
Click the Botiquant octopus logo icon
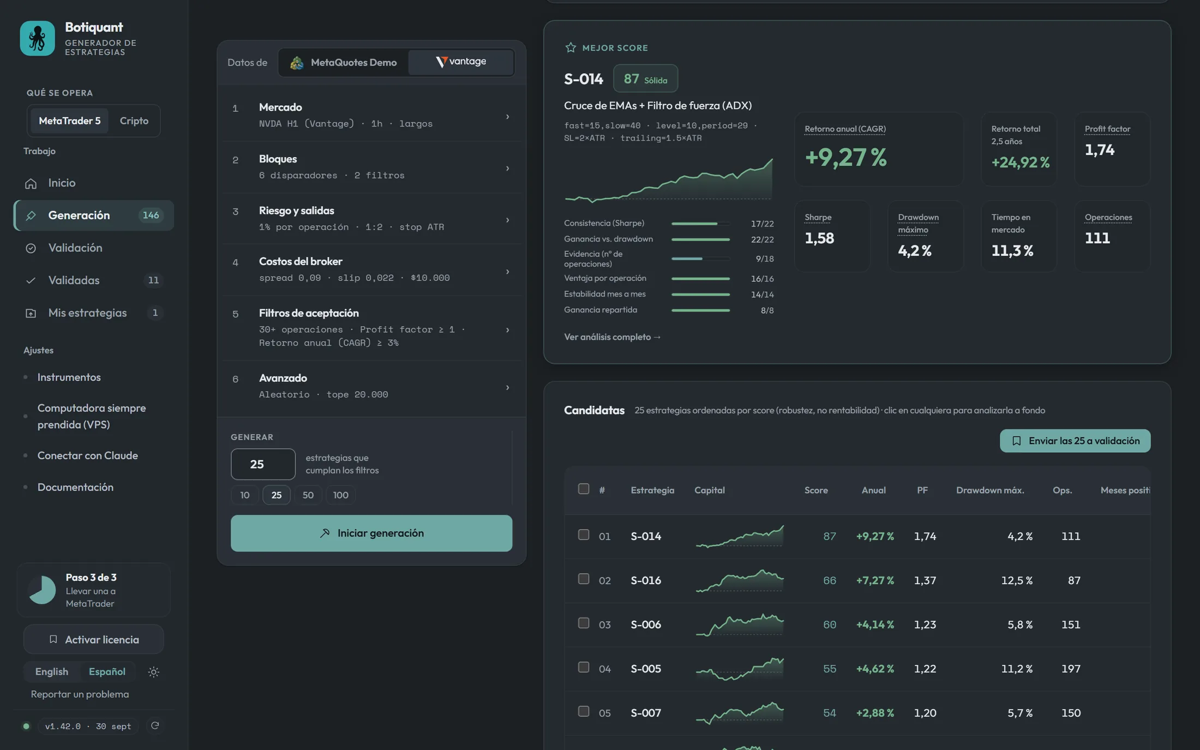pyautogui.click(x=37, y=38)
